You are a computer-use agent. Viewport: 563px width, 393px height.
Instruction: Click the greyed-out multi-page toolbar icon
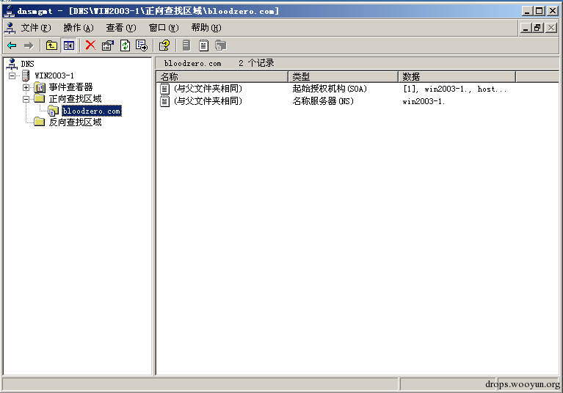(x=220, y=45)
